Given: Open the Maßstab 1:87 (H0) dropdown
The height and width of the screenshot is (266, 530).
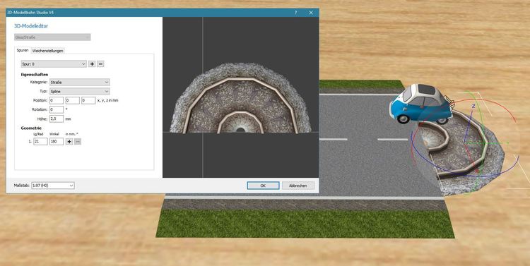Looking at the screenshot, I should pos(53,186).
